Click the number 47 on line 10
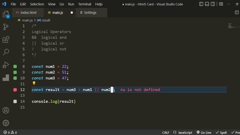 point(64,78)
